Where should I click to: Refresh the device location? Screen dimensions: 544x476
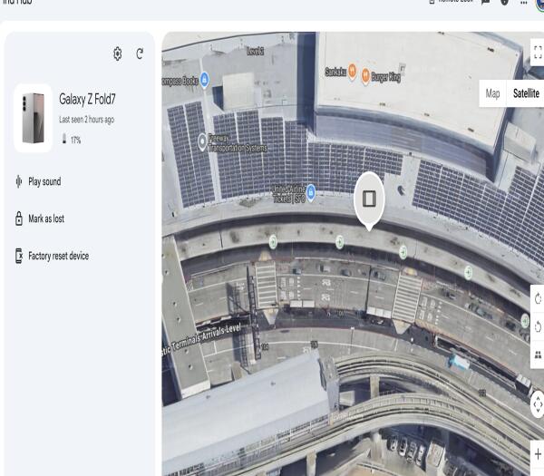point(140,54)
